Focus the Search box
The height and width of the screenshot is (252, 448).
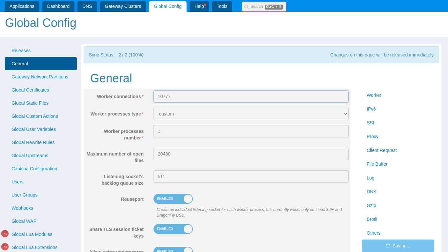click(264, 7)
